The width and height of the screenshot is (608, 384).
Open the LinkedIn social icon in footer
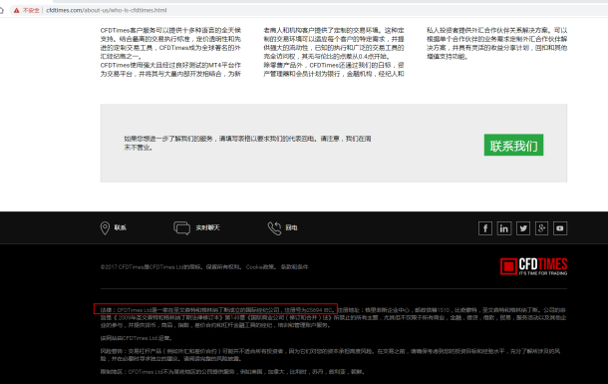point(504,228)
